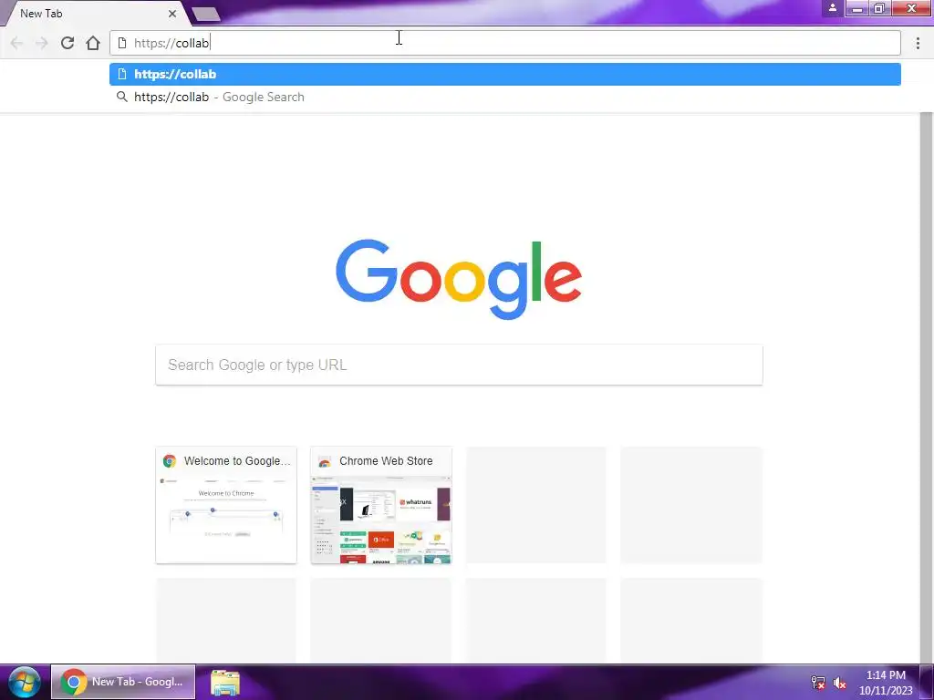
Task: Click the magnifier icon of the search suggestion
Action: (121, 97)
